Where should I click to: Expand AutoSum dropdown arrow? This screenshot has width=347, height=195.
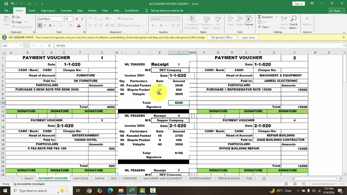point(277,17)
